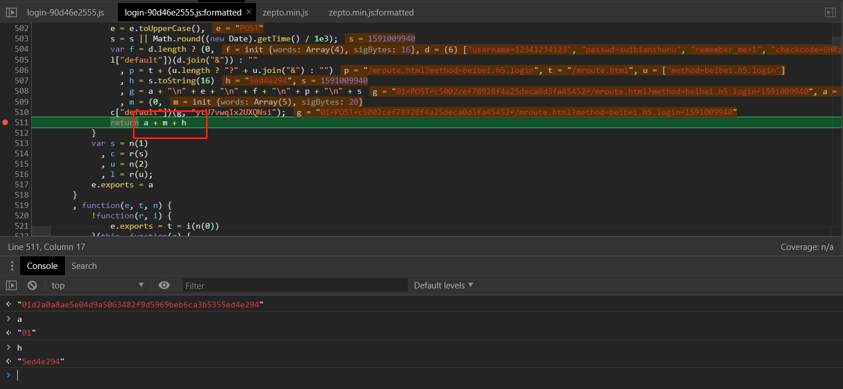843x389 pixels.
Task: Select the Console drawer tab
Action: (x=42, y=266)
